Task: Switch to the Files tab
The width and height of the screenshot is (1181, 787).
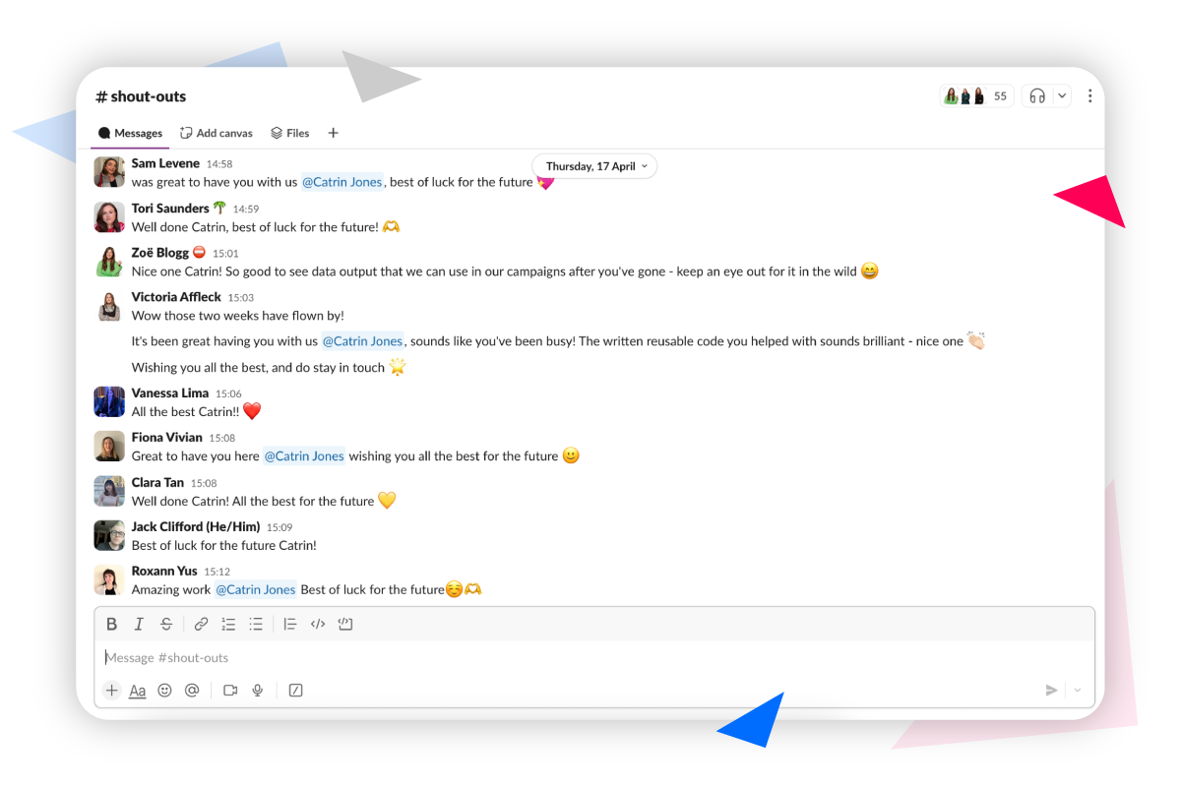Action: pos(290,133)
